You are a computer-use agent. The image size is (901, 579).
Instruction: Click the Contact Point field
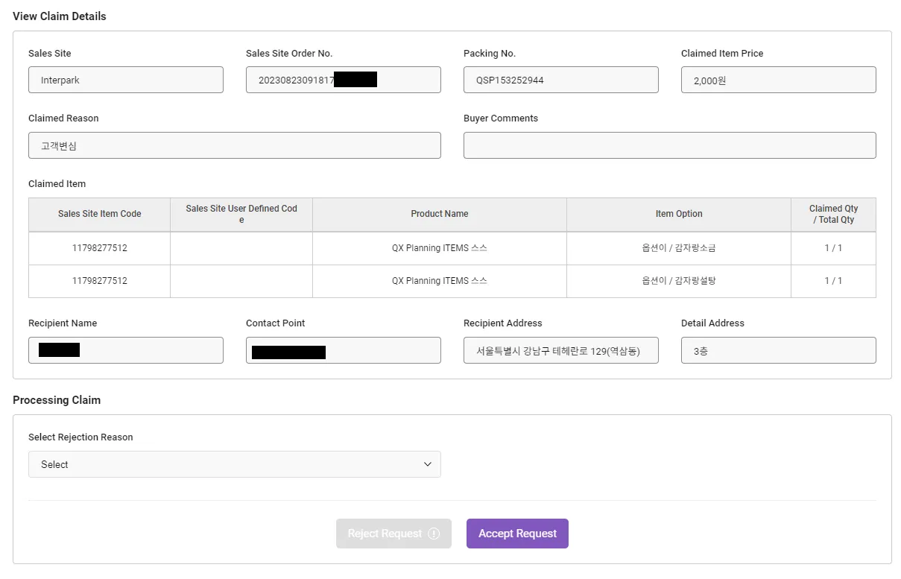point(343,350)
